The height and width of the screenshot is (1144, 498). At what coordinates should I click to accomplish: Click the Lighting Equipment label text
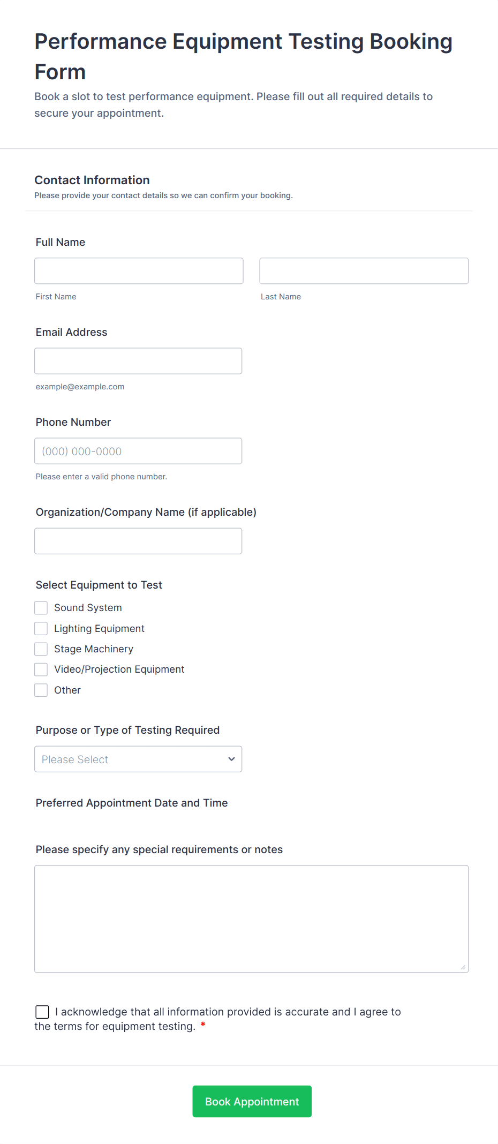99,629
